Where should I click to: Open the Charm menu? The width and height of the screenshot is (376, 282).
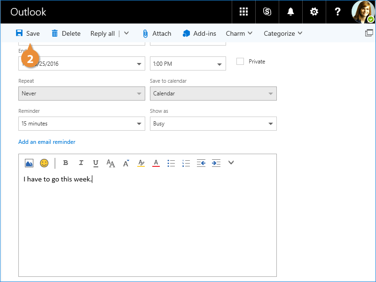click(x=239, y=33)
